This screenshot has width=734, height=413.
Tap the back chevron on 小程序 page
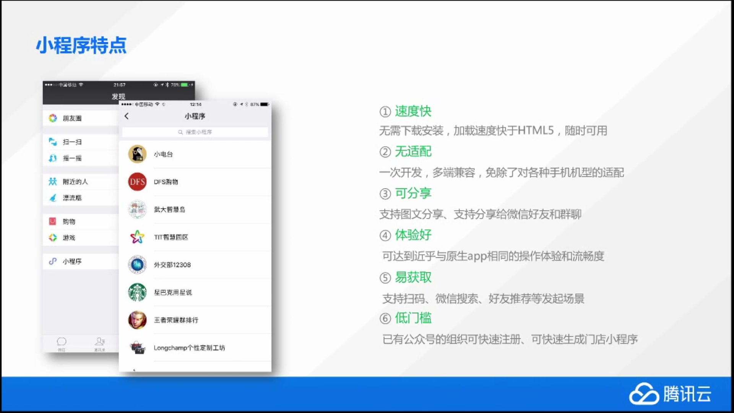pyautogui.click(x=127, y=116)
